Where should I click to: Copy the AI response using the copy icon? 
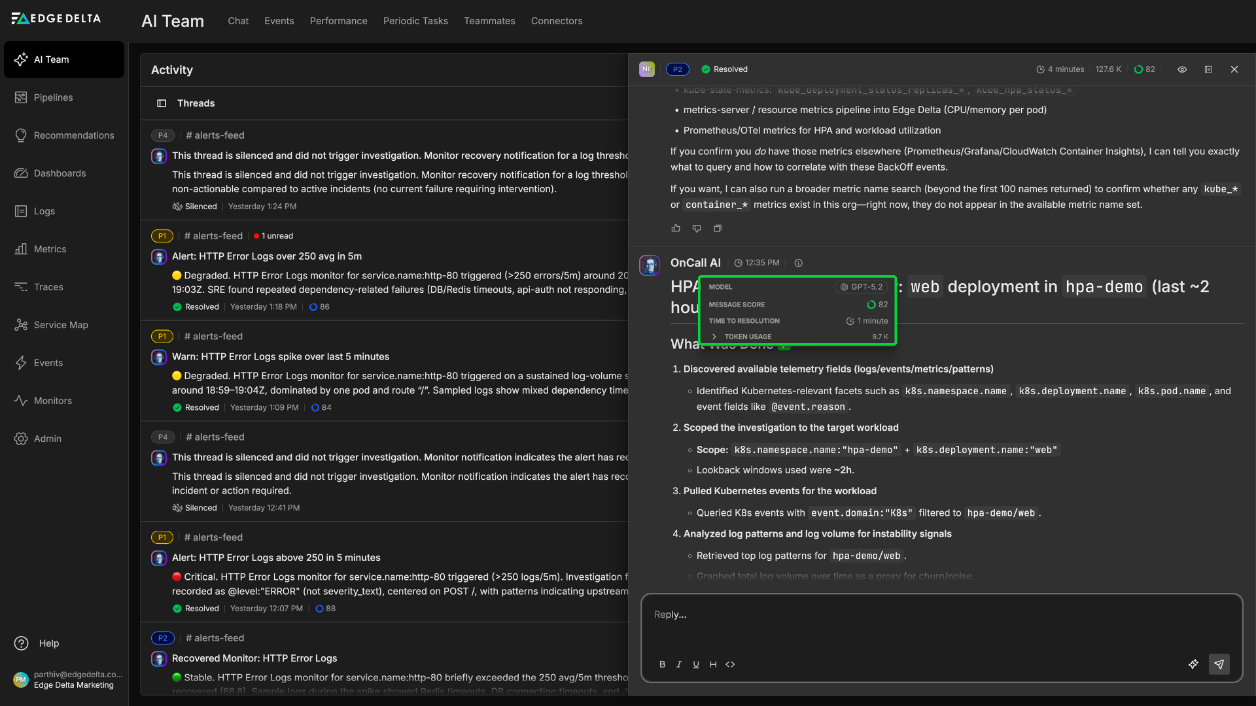718,228
